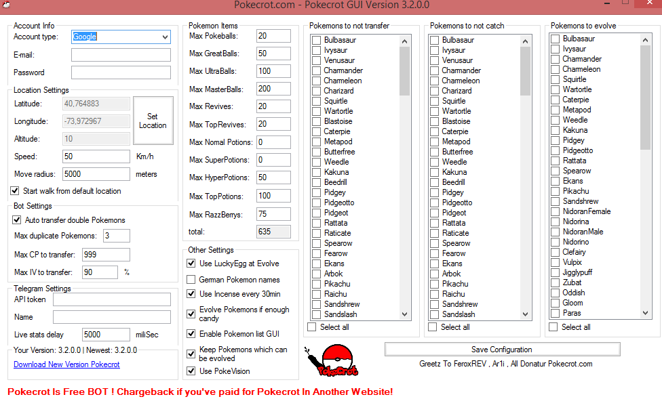Click the Save Configuration button
The height and width of the screenshot is (399, 662).
(x=502, y=350)
